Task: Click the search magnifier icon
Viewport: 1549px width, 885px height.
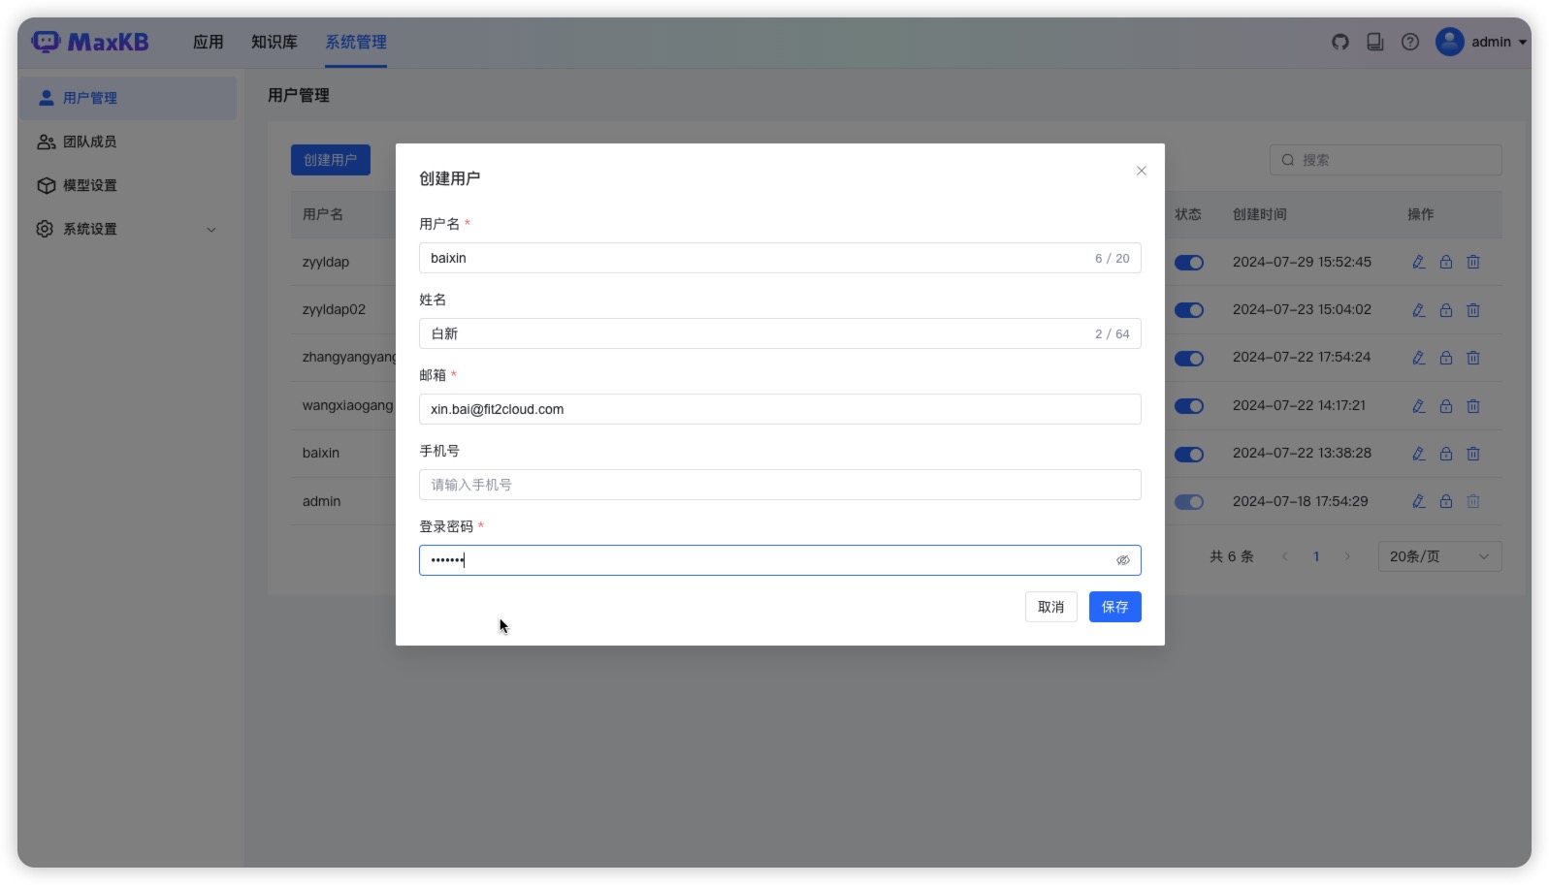Action: 1287,160
